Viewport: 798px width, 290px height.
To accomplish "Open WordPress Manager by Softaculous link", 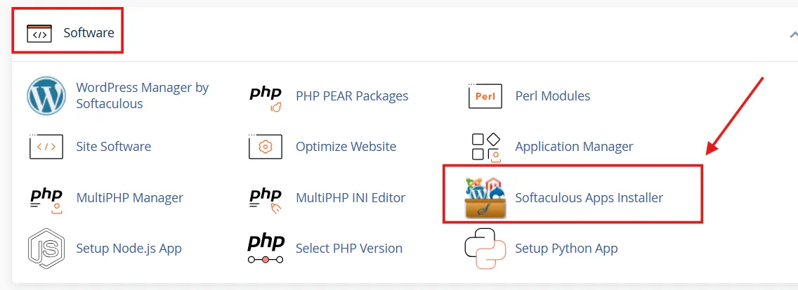I will [x=143, y=95].
